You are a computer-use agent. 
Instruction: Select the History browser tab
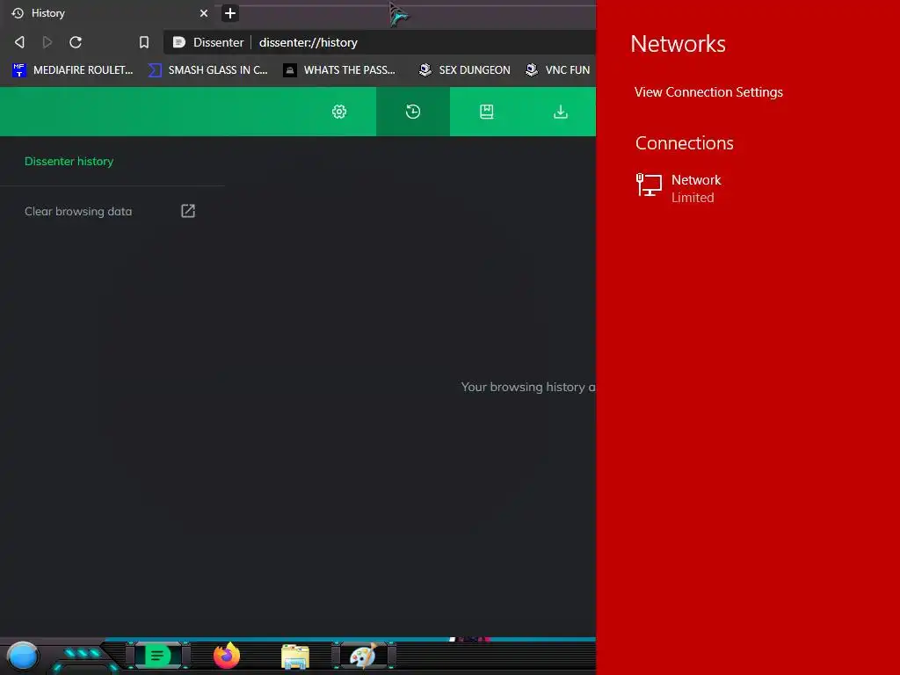click(109, 13)
